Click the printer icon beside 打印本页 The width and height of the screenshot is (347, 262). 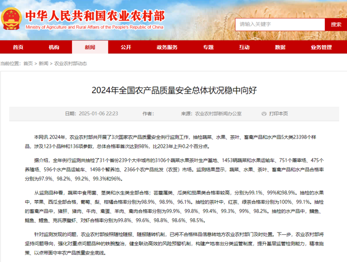(x=264, y=114)
